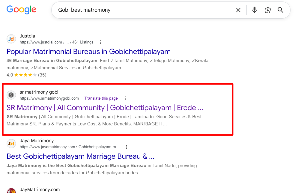Click the 'sr matrimony gobi' site name
This screenshot has width=295, height=195.
[39, 92]
